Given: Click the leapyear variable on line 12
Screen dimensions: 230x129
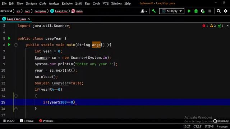Looking at the screenshot, I should click(60, 83).
